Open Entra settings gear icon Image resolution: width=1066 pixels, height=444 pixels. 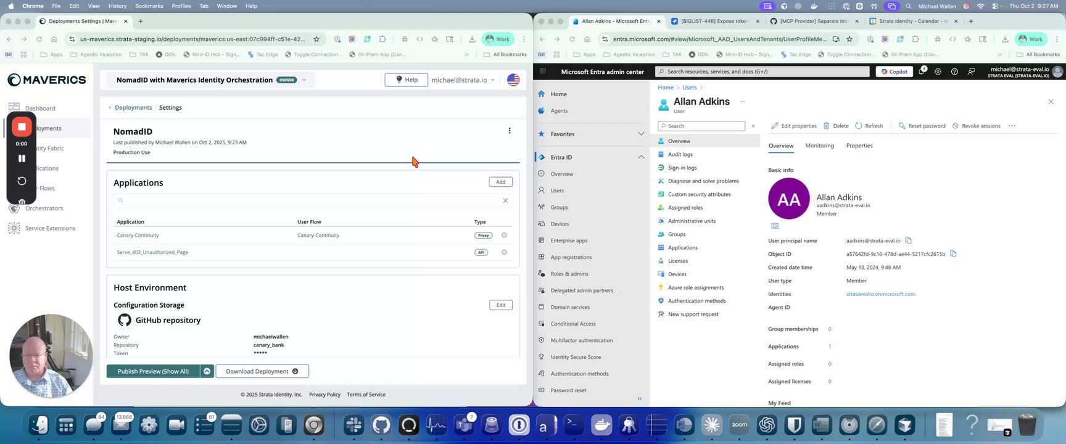[938, 72]
